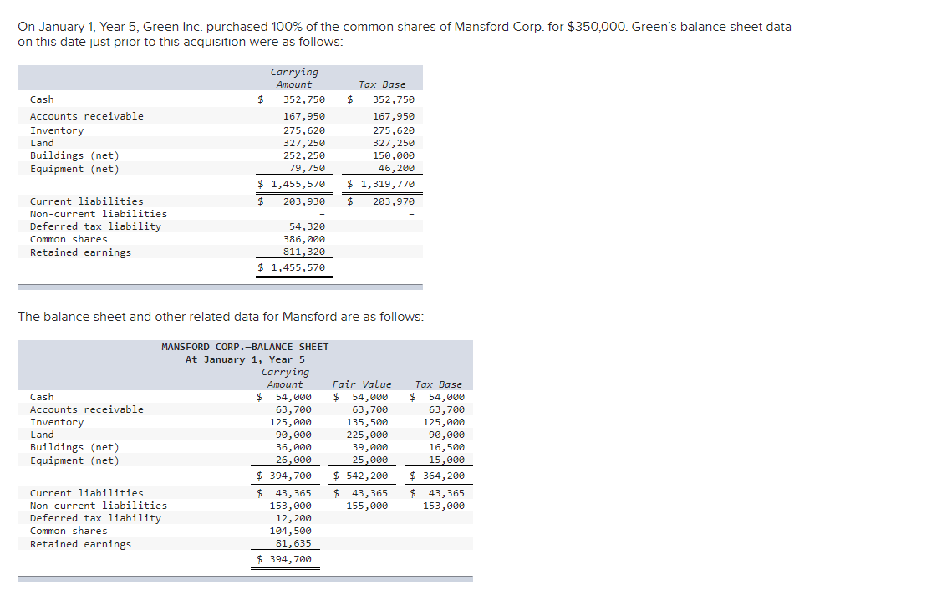Click Green's deferred tax liability 54,320

point(307,226)
